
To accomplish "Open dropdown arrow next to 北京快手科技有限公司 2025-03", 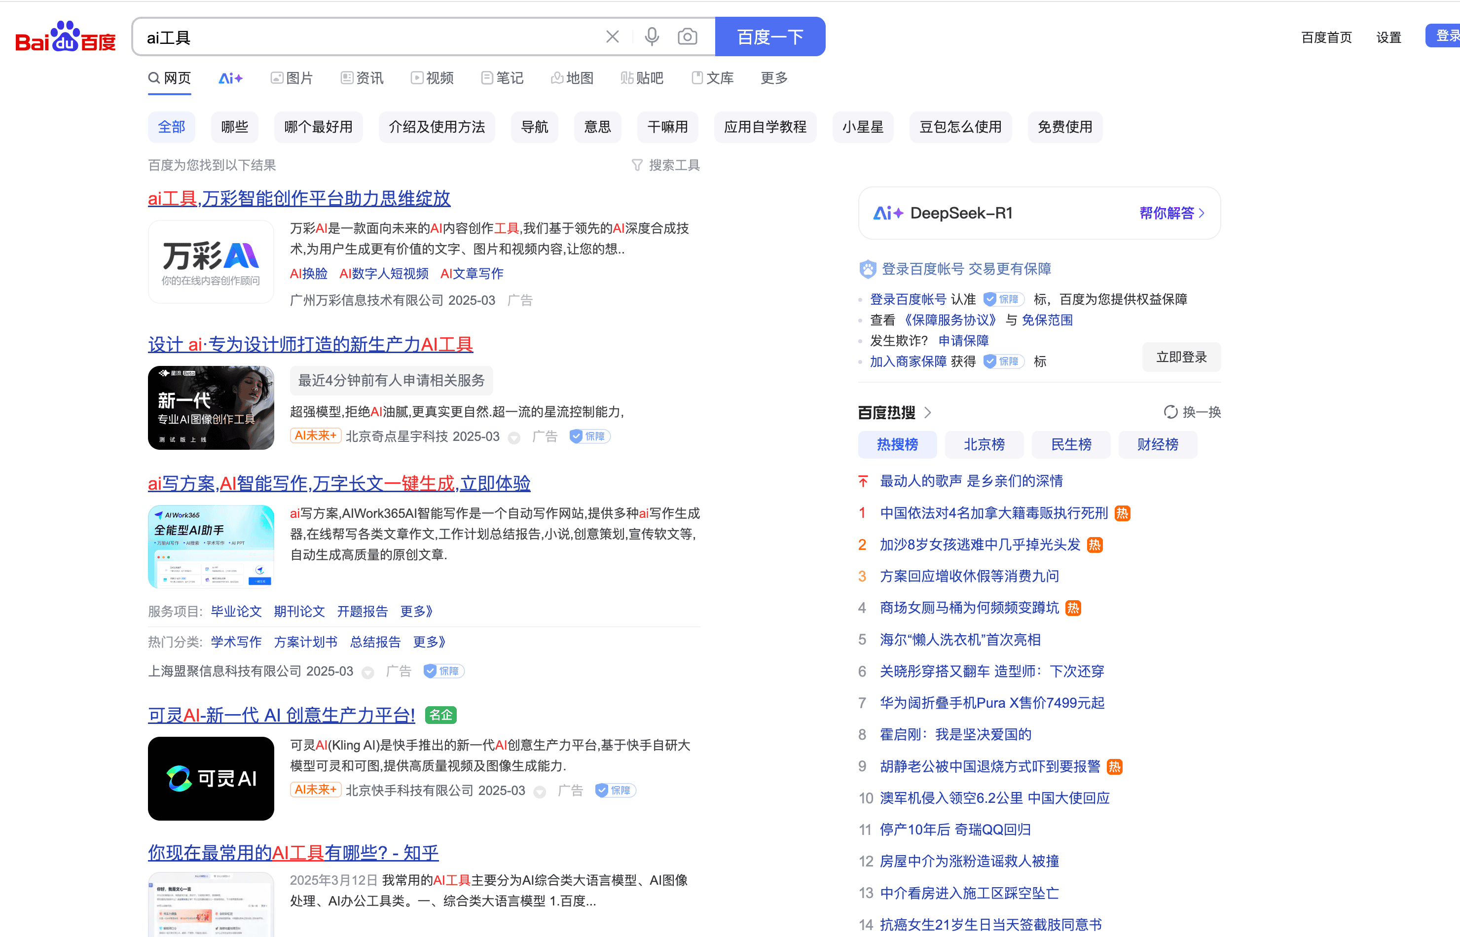I will tap(539, 792).
